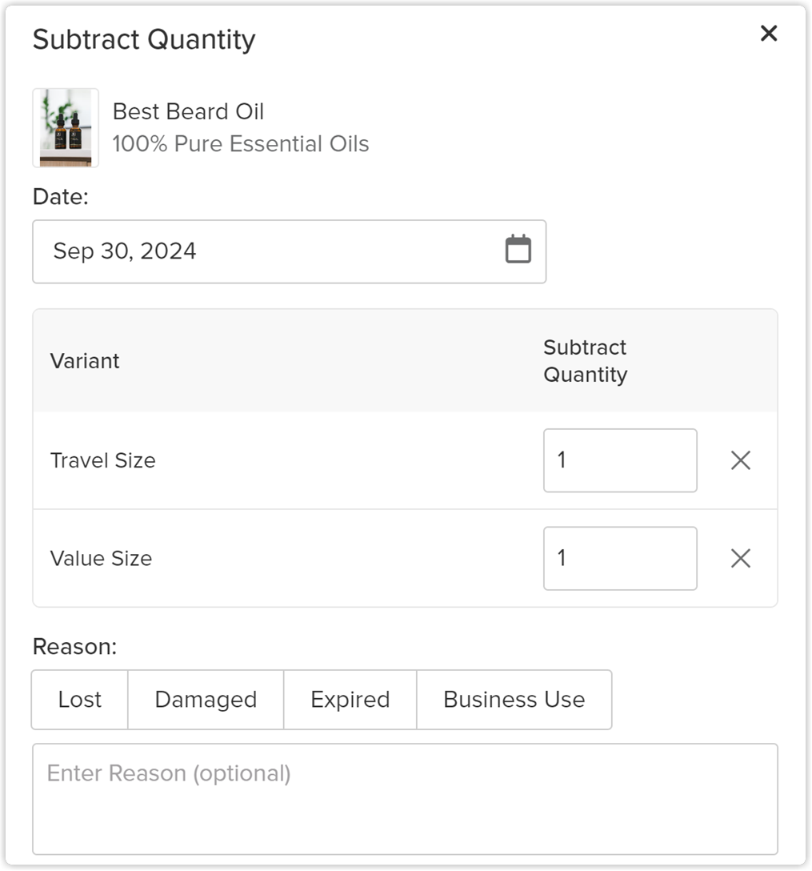Screen dimensions: 812x871
Task: Set the reason to Business Use
Action: [x=514, y=700]
